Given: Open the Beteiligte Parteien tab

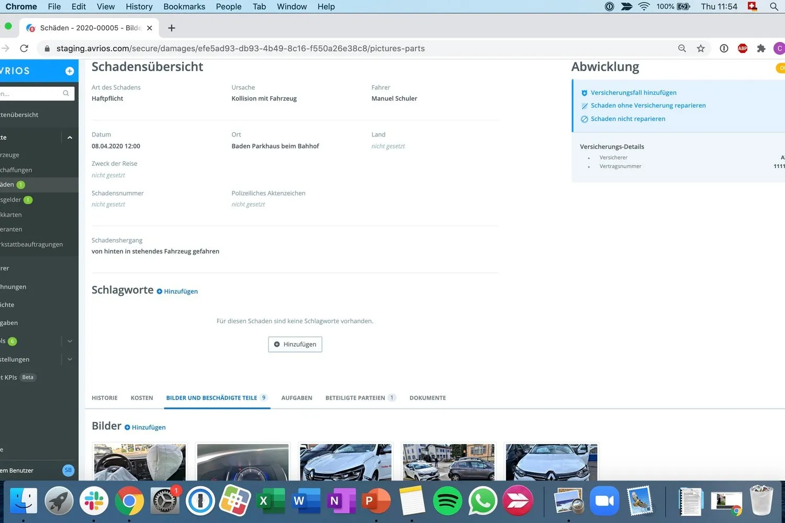Looking at the screenshot, I should [x=361, y=398].
